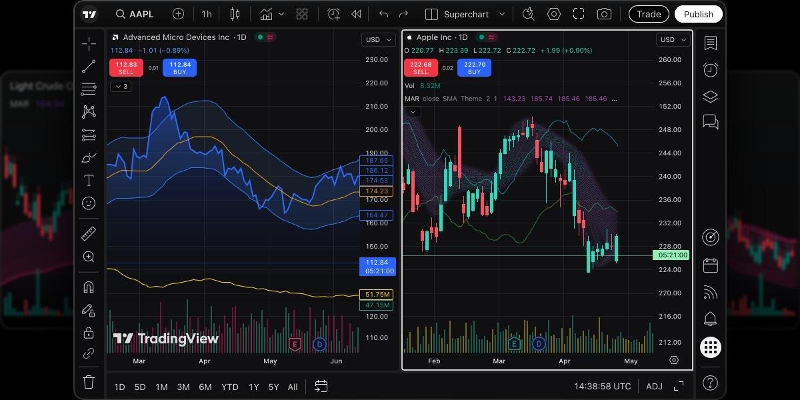Open the 14:38:58 UTC timezone menu
This screenshot has height=400, width=800.
pos(603,387)
